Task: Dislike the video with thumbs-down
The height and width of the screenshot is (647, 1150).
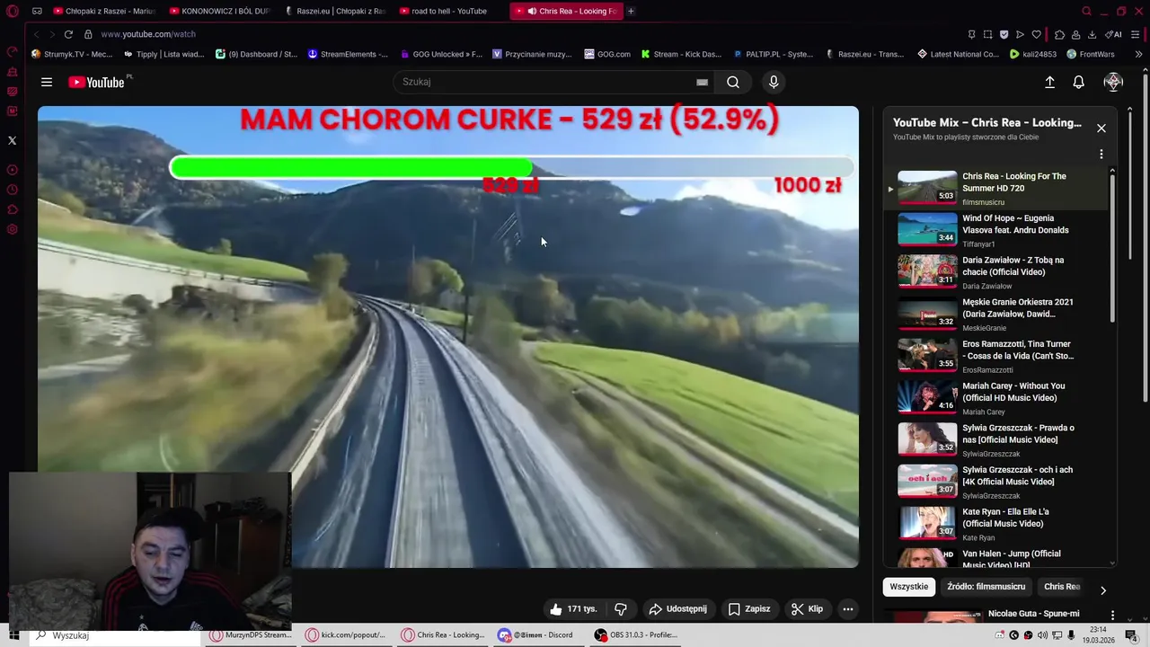Action: pos(620,609)
